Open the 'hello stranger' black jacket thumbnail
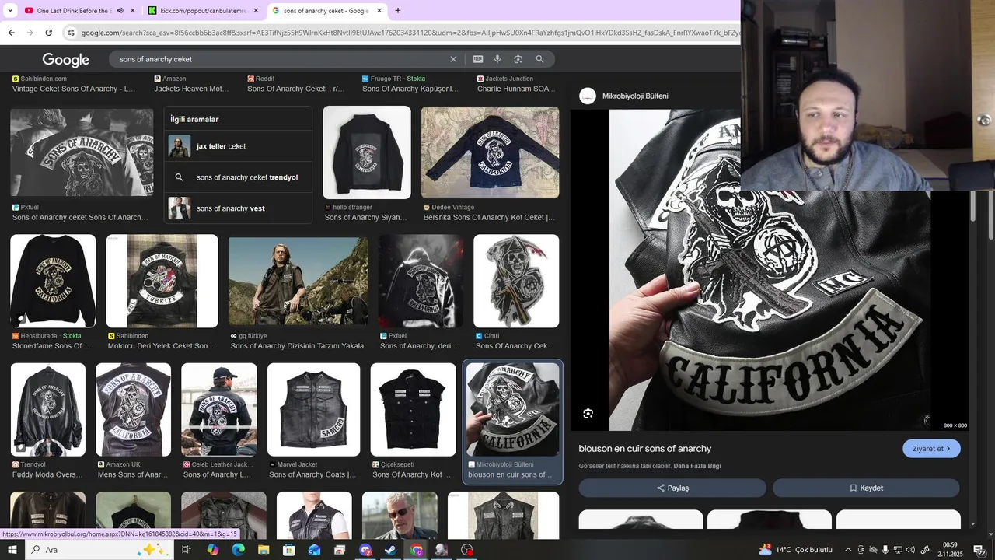This screenshot has width=995, height=560. point(367,152)
